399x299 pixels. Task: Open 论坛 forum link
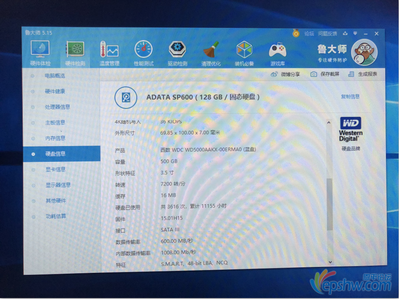pyautogui.click(x=309, y=33)
